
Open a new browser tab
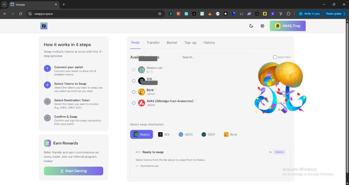point(64,5)
